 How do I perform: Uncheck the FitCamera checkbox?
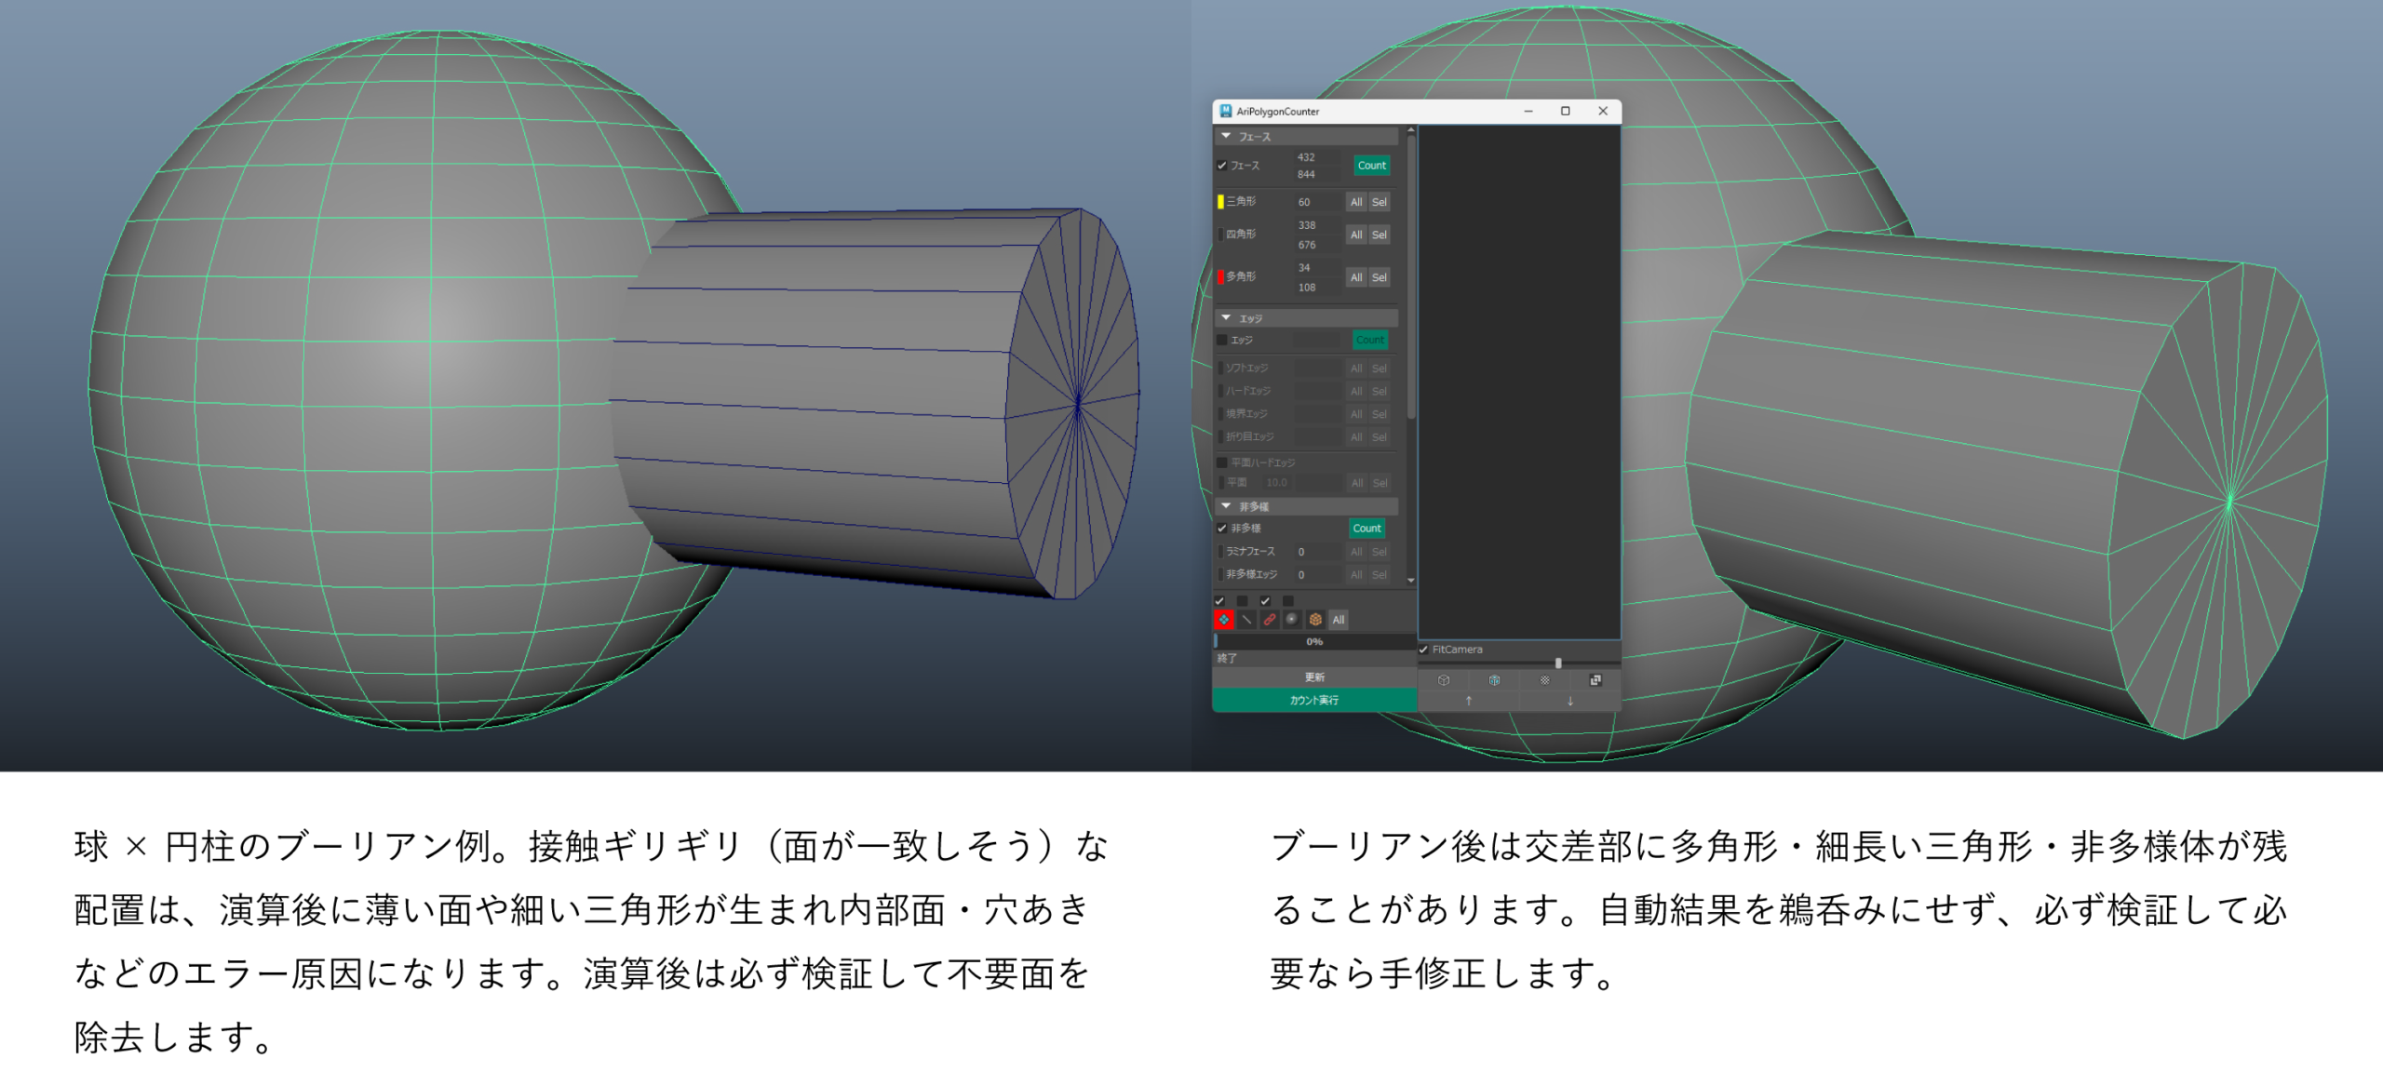pyautogui.click(x=1423, y=650)
